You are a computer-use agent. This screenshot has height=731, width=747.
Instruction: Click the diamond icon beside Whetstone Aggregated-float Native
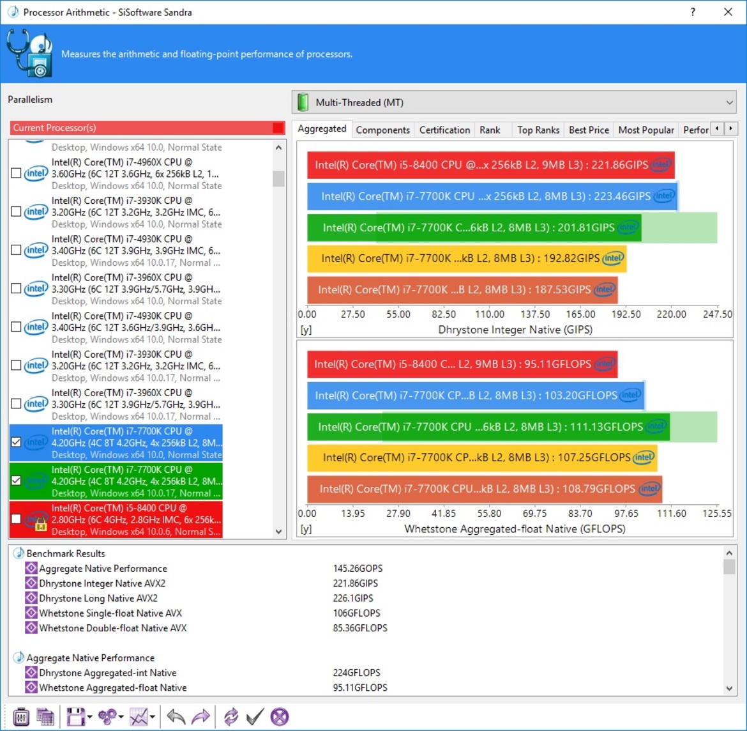tap(31, 687)
